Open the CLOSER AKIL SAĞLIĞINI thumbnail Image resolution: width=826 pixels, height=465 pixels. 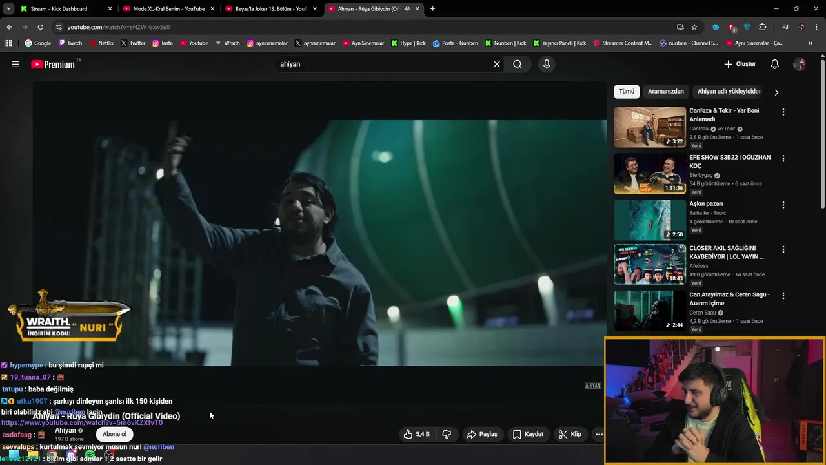click(x=650, y=264)
